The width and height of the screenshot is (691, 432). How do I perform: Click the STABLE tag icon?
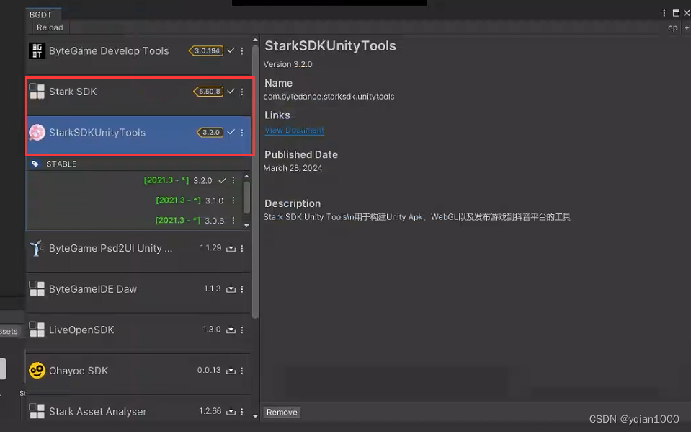(35, 164)
